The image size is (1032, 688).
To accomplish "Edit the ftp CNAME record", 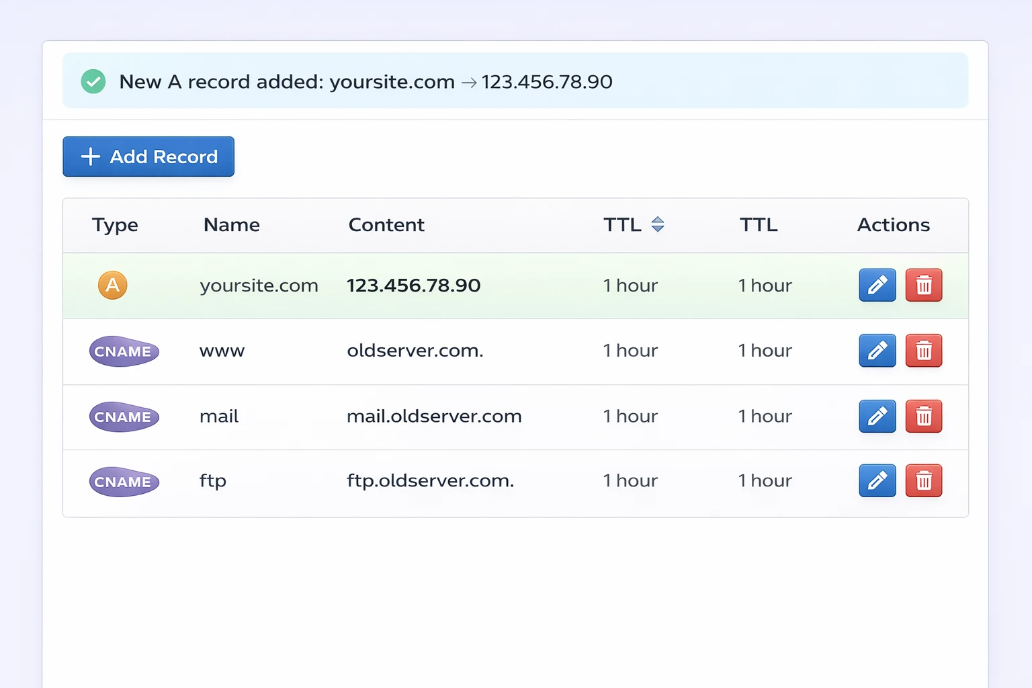I will click(x=877, y=480).
